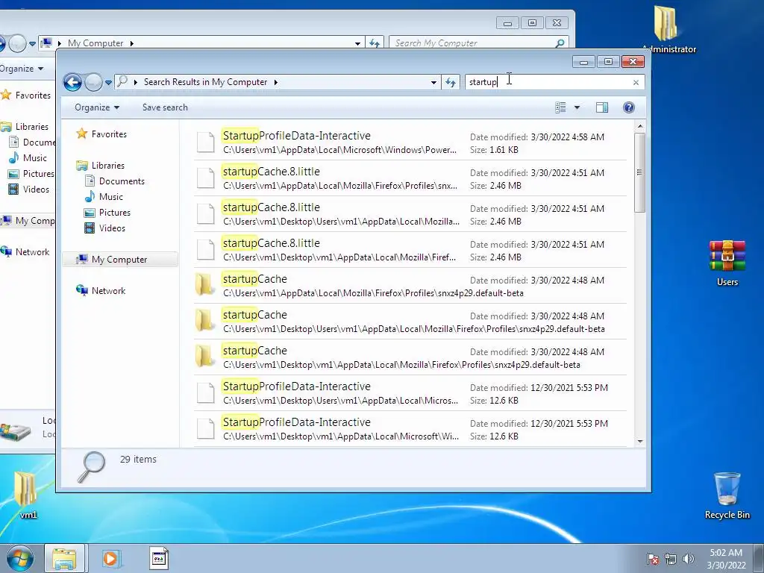Refresh the Search Results address bar
The height and width of the screenshot is (573, 764).
tap(451, 82)
